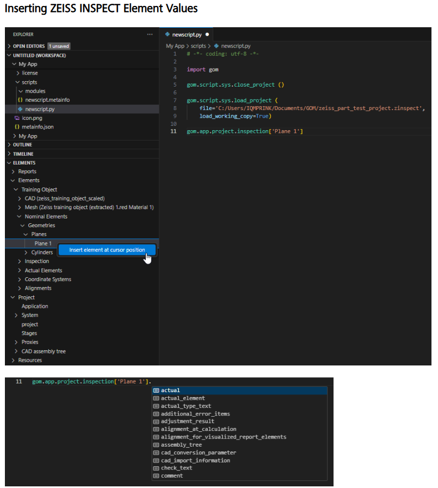Click scripts in the breadcrumb

click(199, 46)
